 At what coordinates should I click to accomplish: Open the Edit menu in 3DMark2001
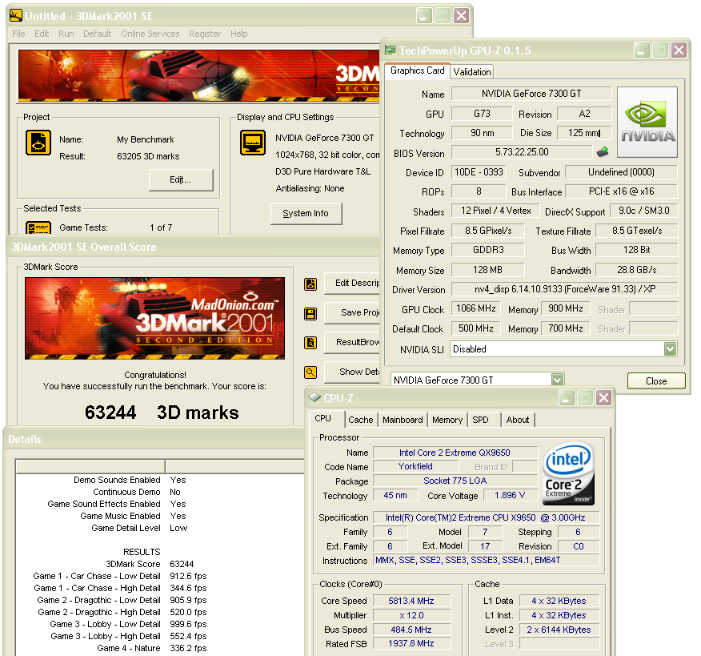pyautogui.click(x=42, y=34)
